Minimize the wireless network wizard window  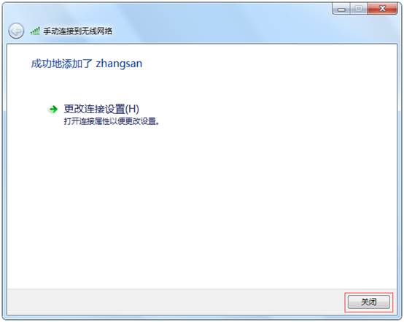pos(341,9)
